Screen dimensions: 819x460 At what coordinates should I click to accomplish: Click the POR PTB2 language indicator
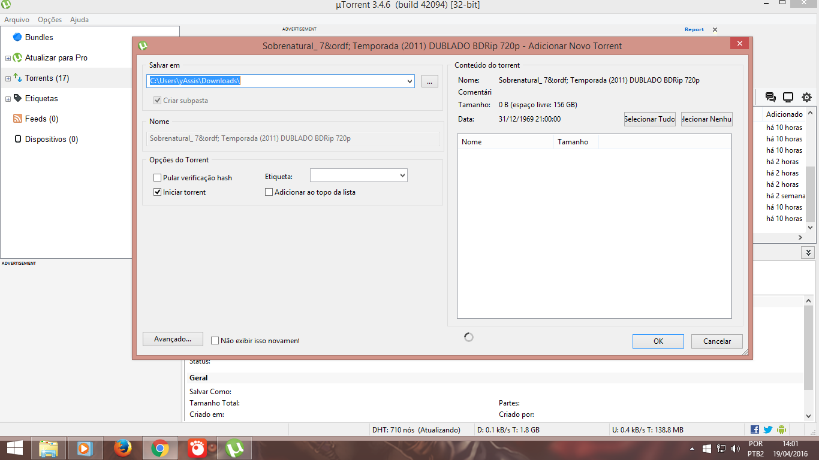click(x=756, y=449)
